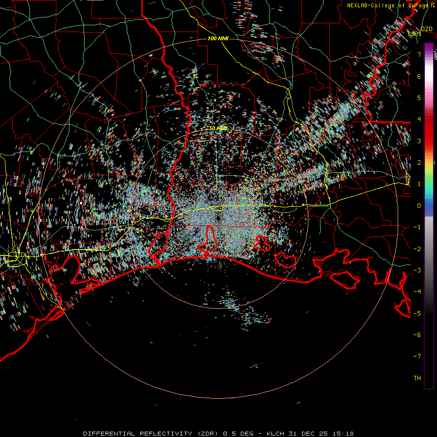
Task: Click the 15:18 timestamp in caption
Action: coord(344,434)
